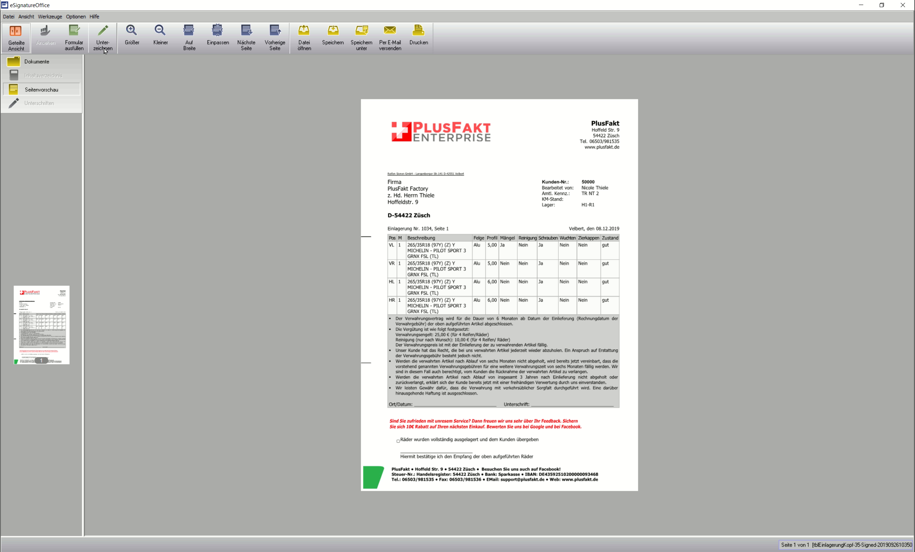Screen dimensions: 915x552
Task: Click the PlusFakt Enterprise logo
Action: 441,131
